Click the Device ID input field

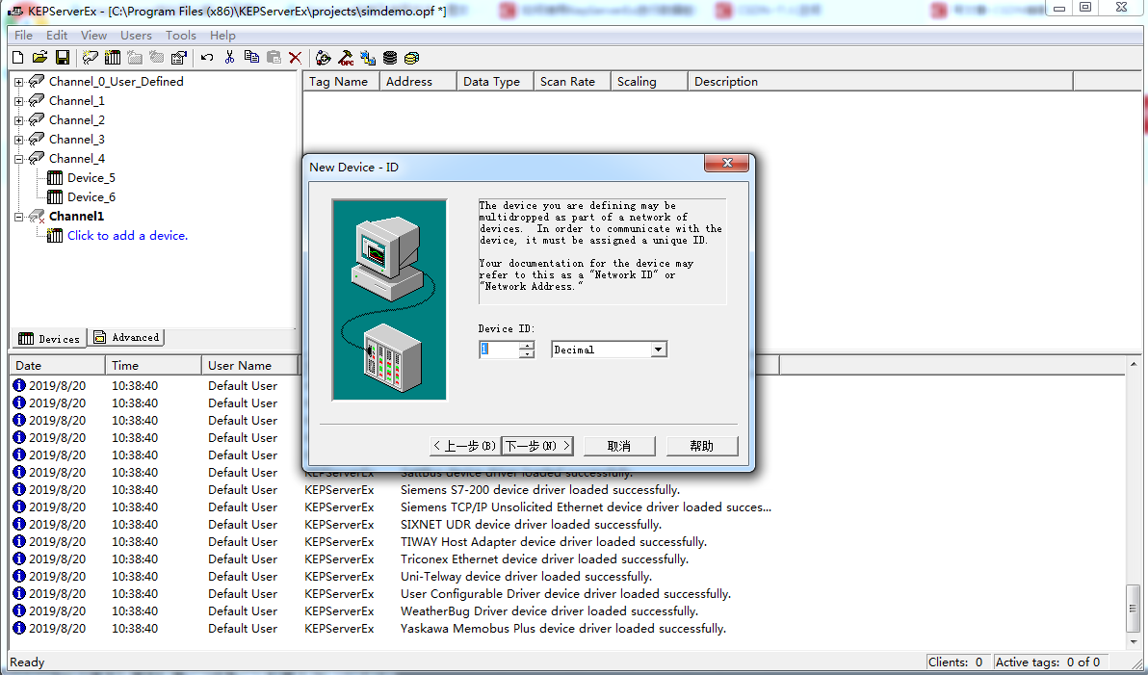pyautogui.click(x=499, y=350)
